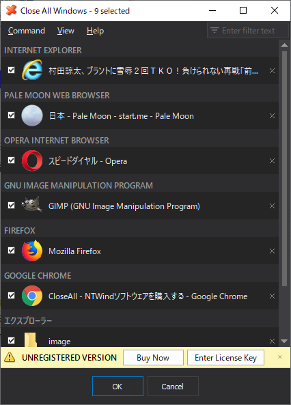This screenshot has height=405, width=291.
Task: Open the Command menu
Action: coord(27,31)
